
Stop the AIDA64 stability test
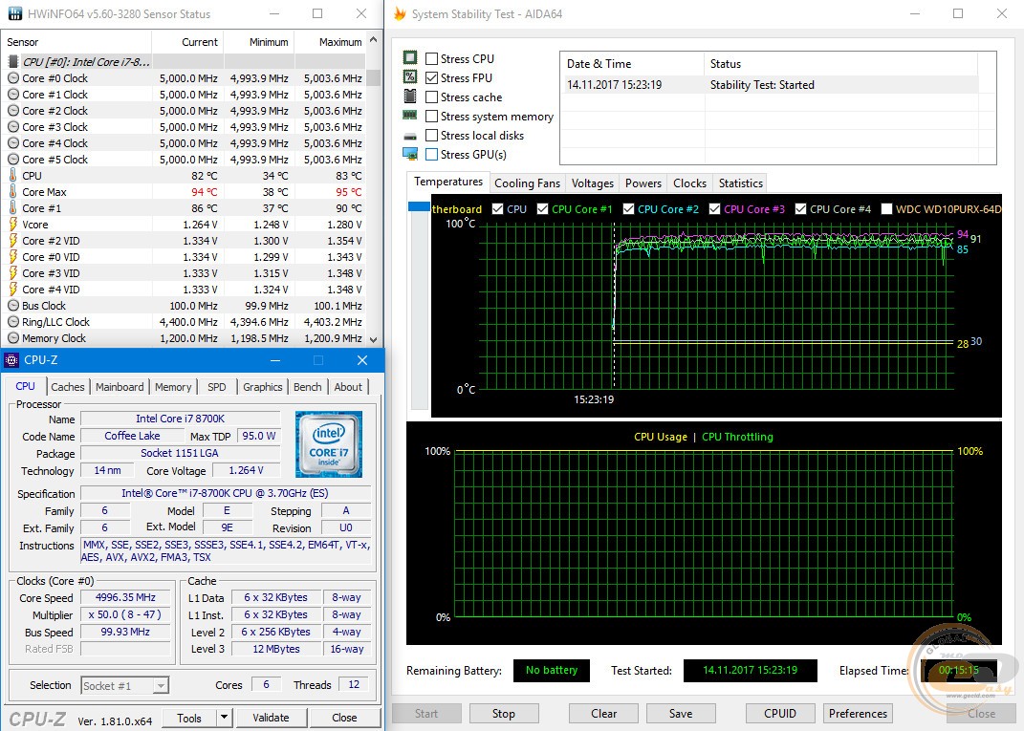click(504, 714)
